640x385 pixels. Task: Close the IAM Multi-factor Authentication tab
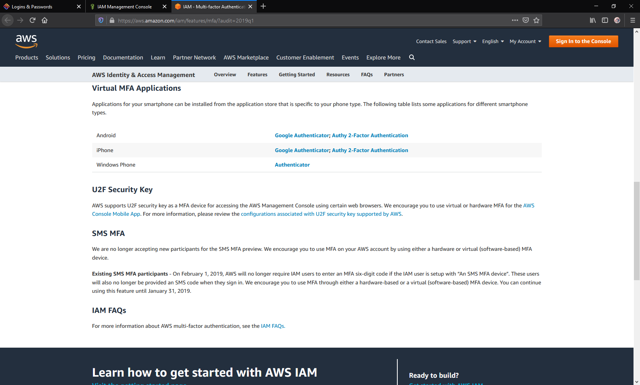(x=250, y=6)
